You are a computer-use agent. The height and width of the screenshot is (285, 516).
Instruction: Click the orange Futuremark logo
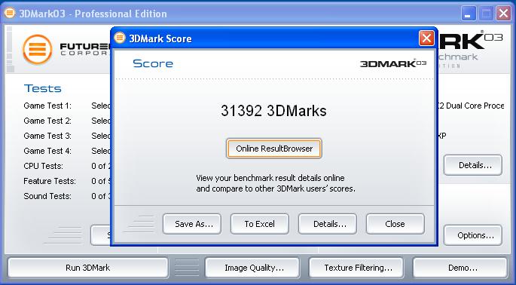[38, 50]
